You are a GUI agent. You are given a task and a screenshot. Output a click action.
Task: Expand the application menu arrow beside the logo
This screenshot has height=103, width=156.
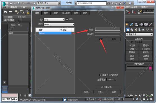[x=7, y=5]
